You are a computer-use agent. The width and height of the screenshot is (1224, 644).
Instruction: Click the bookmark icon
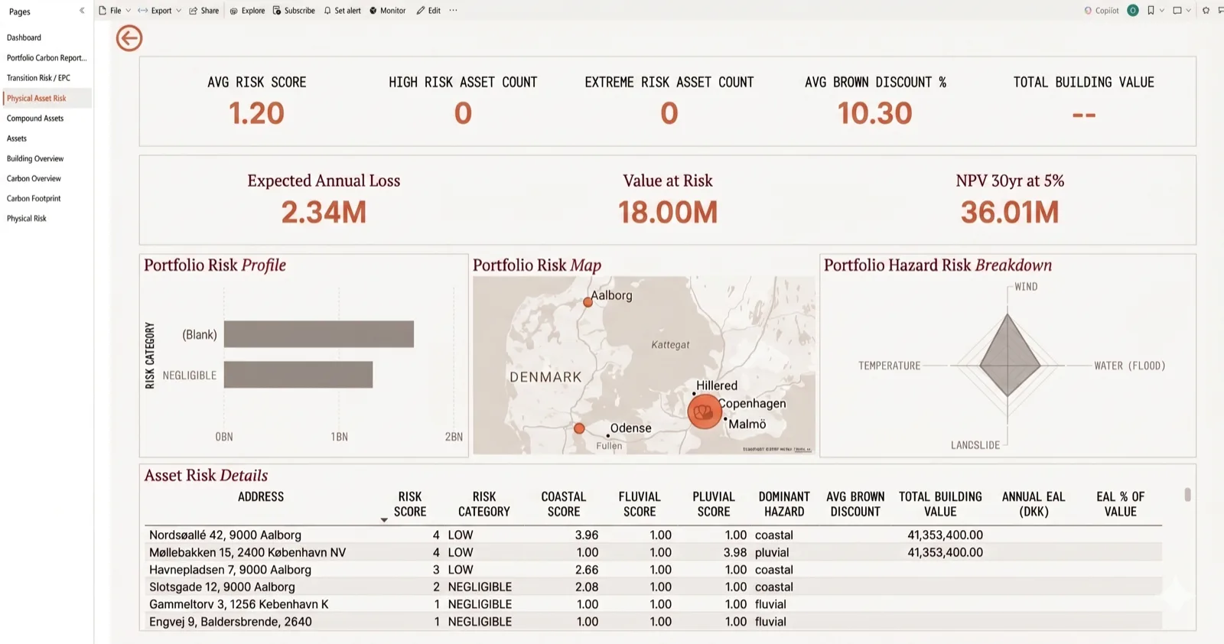point(1151,11)
